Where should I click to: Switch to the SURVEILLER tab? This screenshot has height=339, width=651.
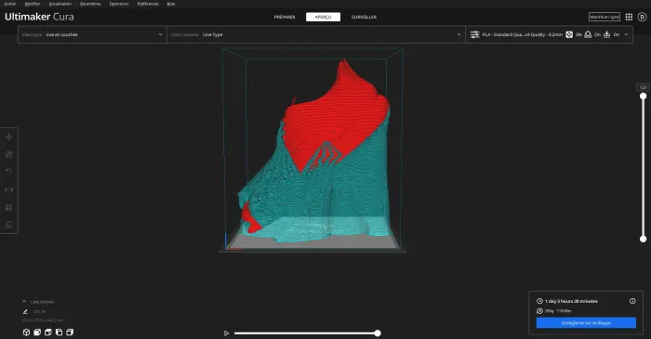click(x=364, y=17)
